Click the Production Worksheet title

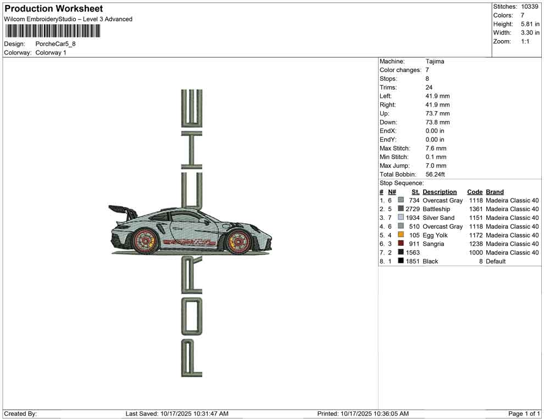click(x=53, y=9)
